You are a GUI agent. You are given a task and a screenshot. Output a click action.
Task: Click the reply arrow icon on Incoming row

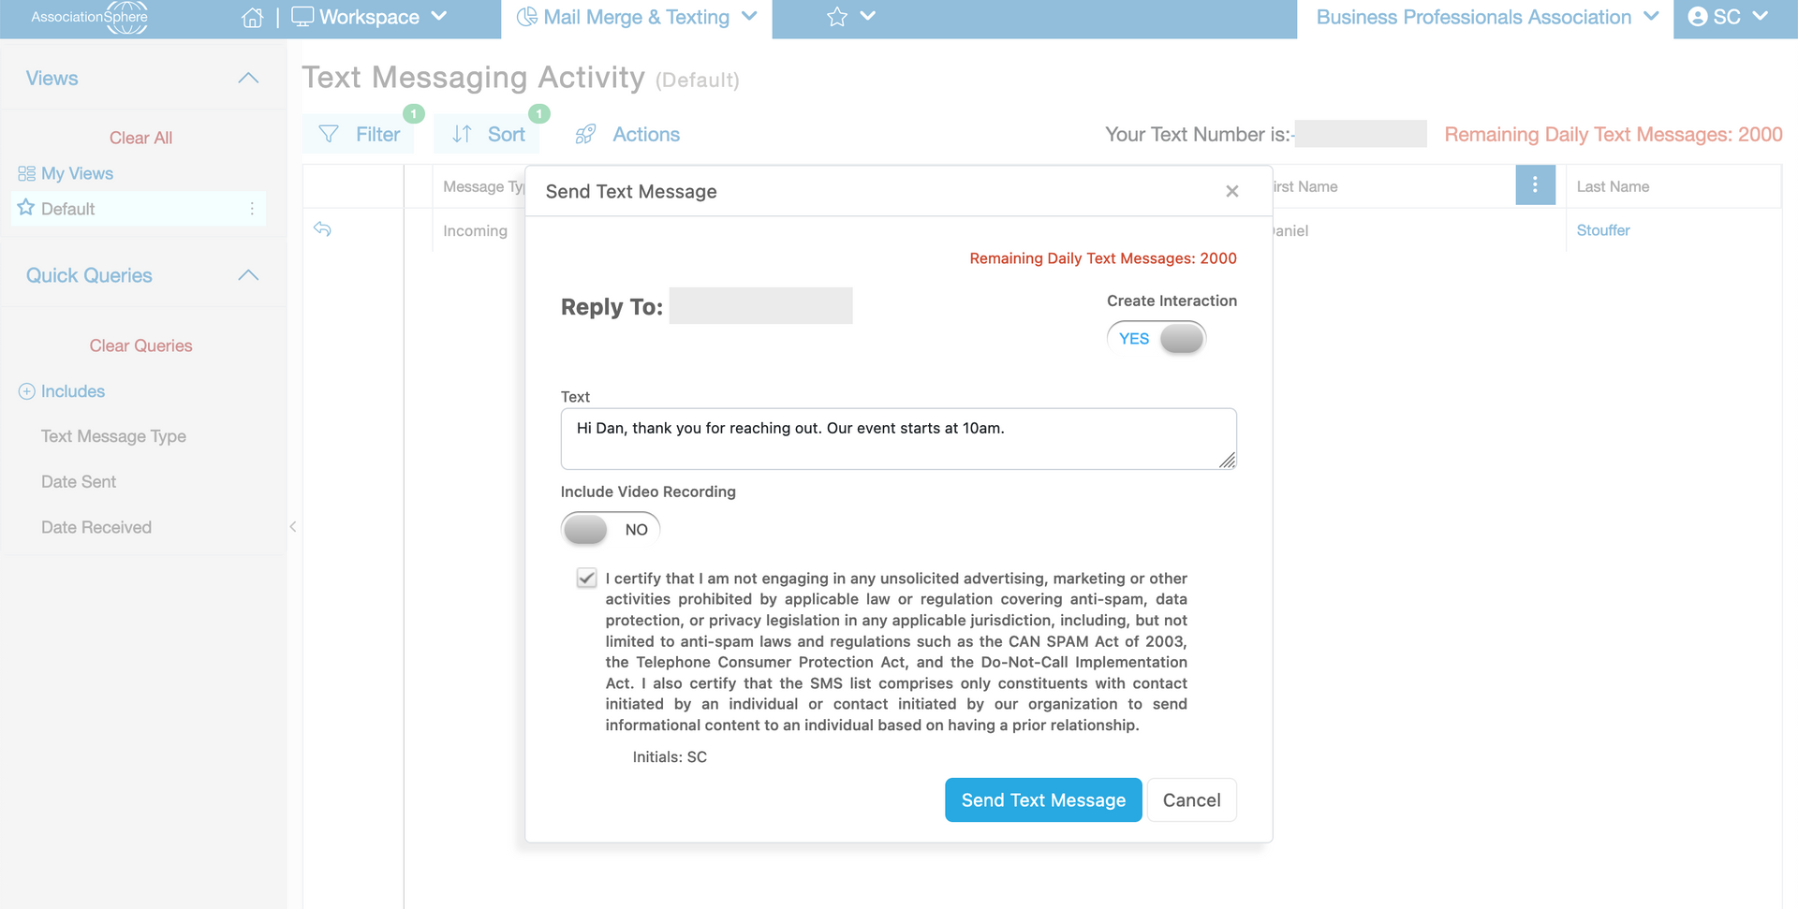coord(322,229)
